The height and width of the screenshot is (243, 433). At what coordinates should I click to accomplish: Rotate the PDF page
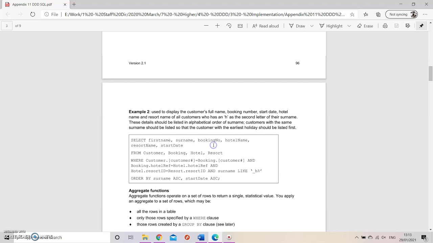(229, 26)
